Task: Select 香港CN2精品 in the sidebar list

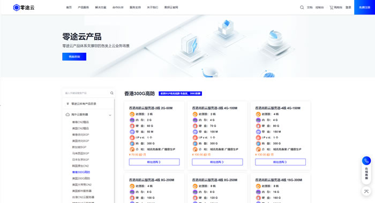Action: click(x=80, y=122)
